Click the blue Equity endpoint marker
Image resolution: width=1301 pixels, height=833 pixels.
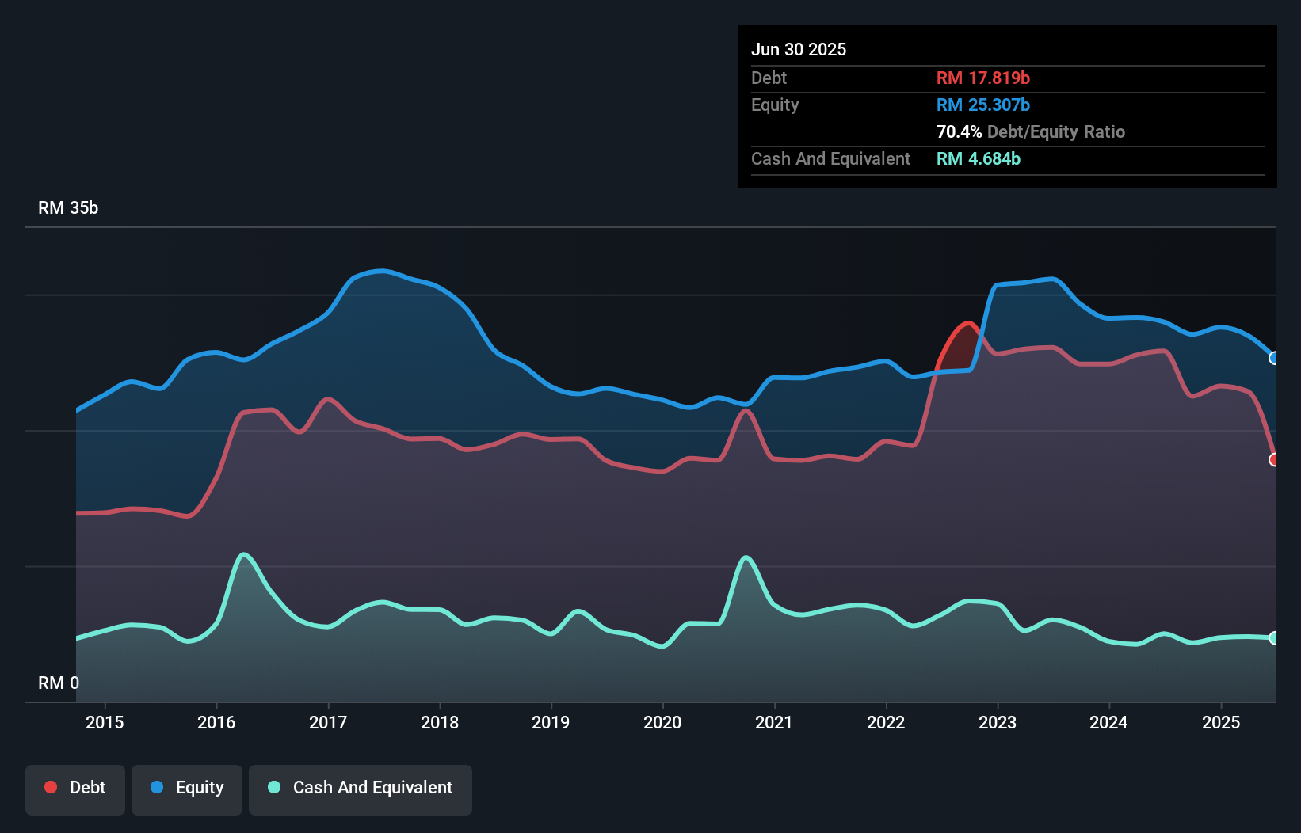pos(1273,358)
